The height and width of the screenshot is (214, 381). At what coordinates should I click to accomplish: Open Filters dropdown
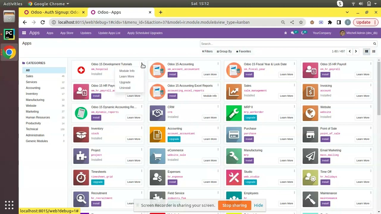click(207, 51)
